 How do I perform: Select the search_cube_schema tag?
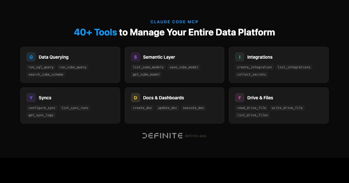tap(46, 74)
